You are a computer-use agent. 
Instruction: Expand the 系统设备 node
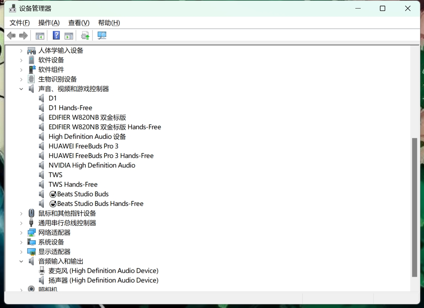click(x=21, y=242)
